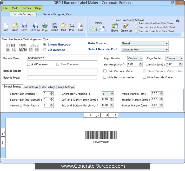Viewport: 185px width, 171px height.
Task: Switch to Font Settings tab
Action: click(31, 87)
